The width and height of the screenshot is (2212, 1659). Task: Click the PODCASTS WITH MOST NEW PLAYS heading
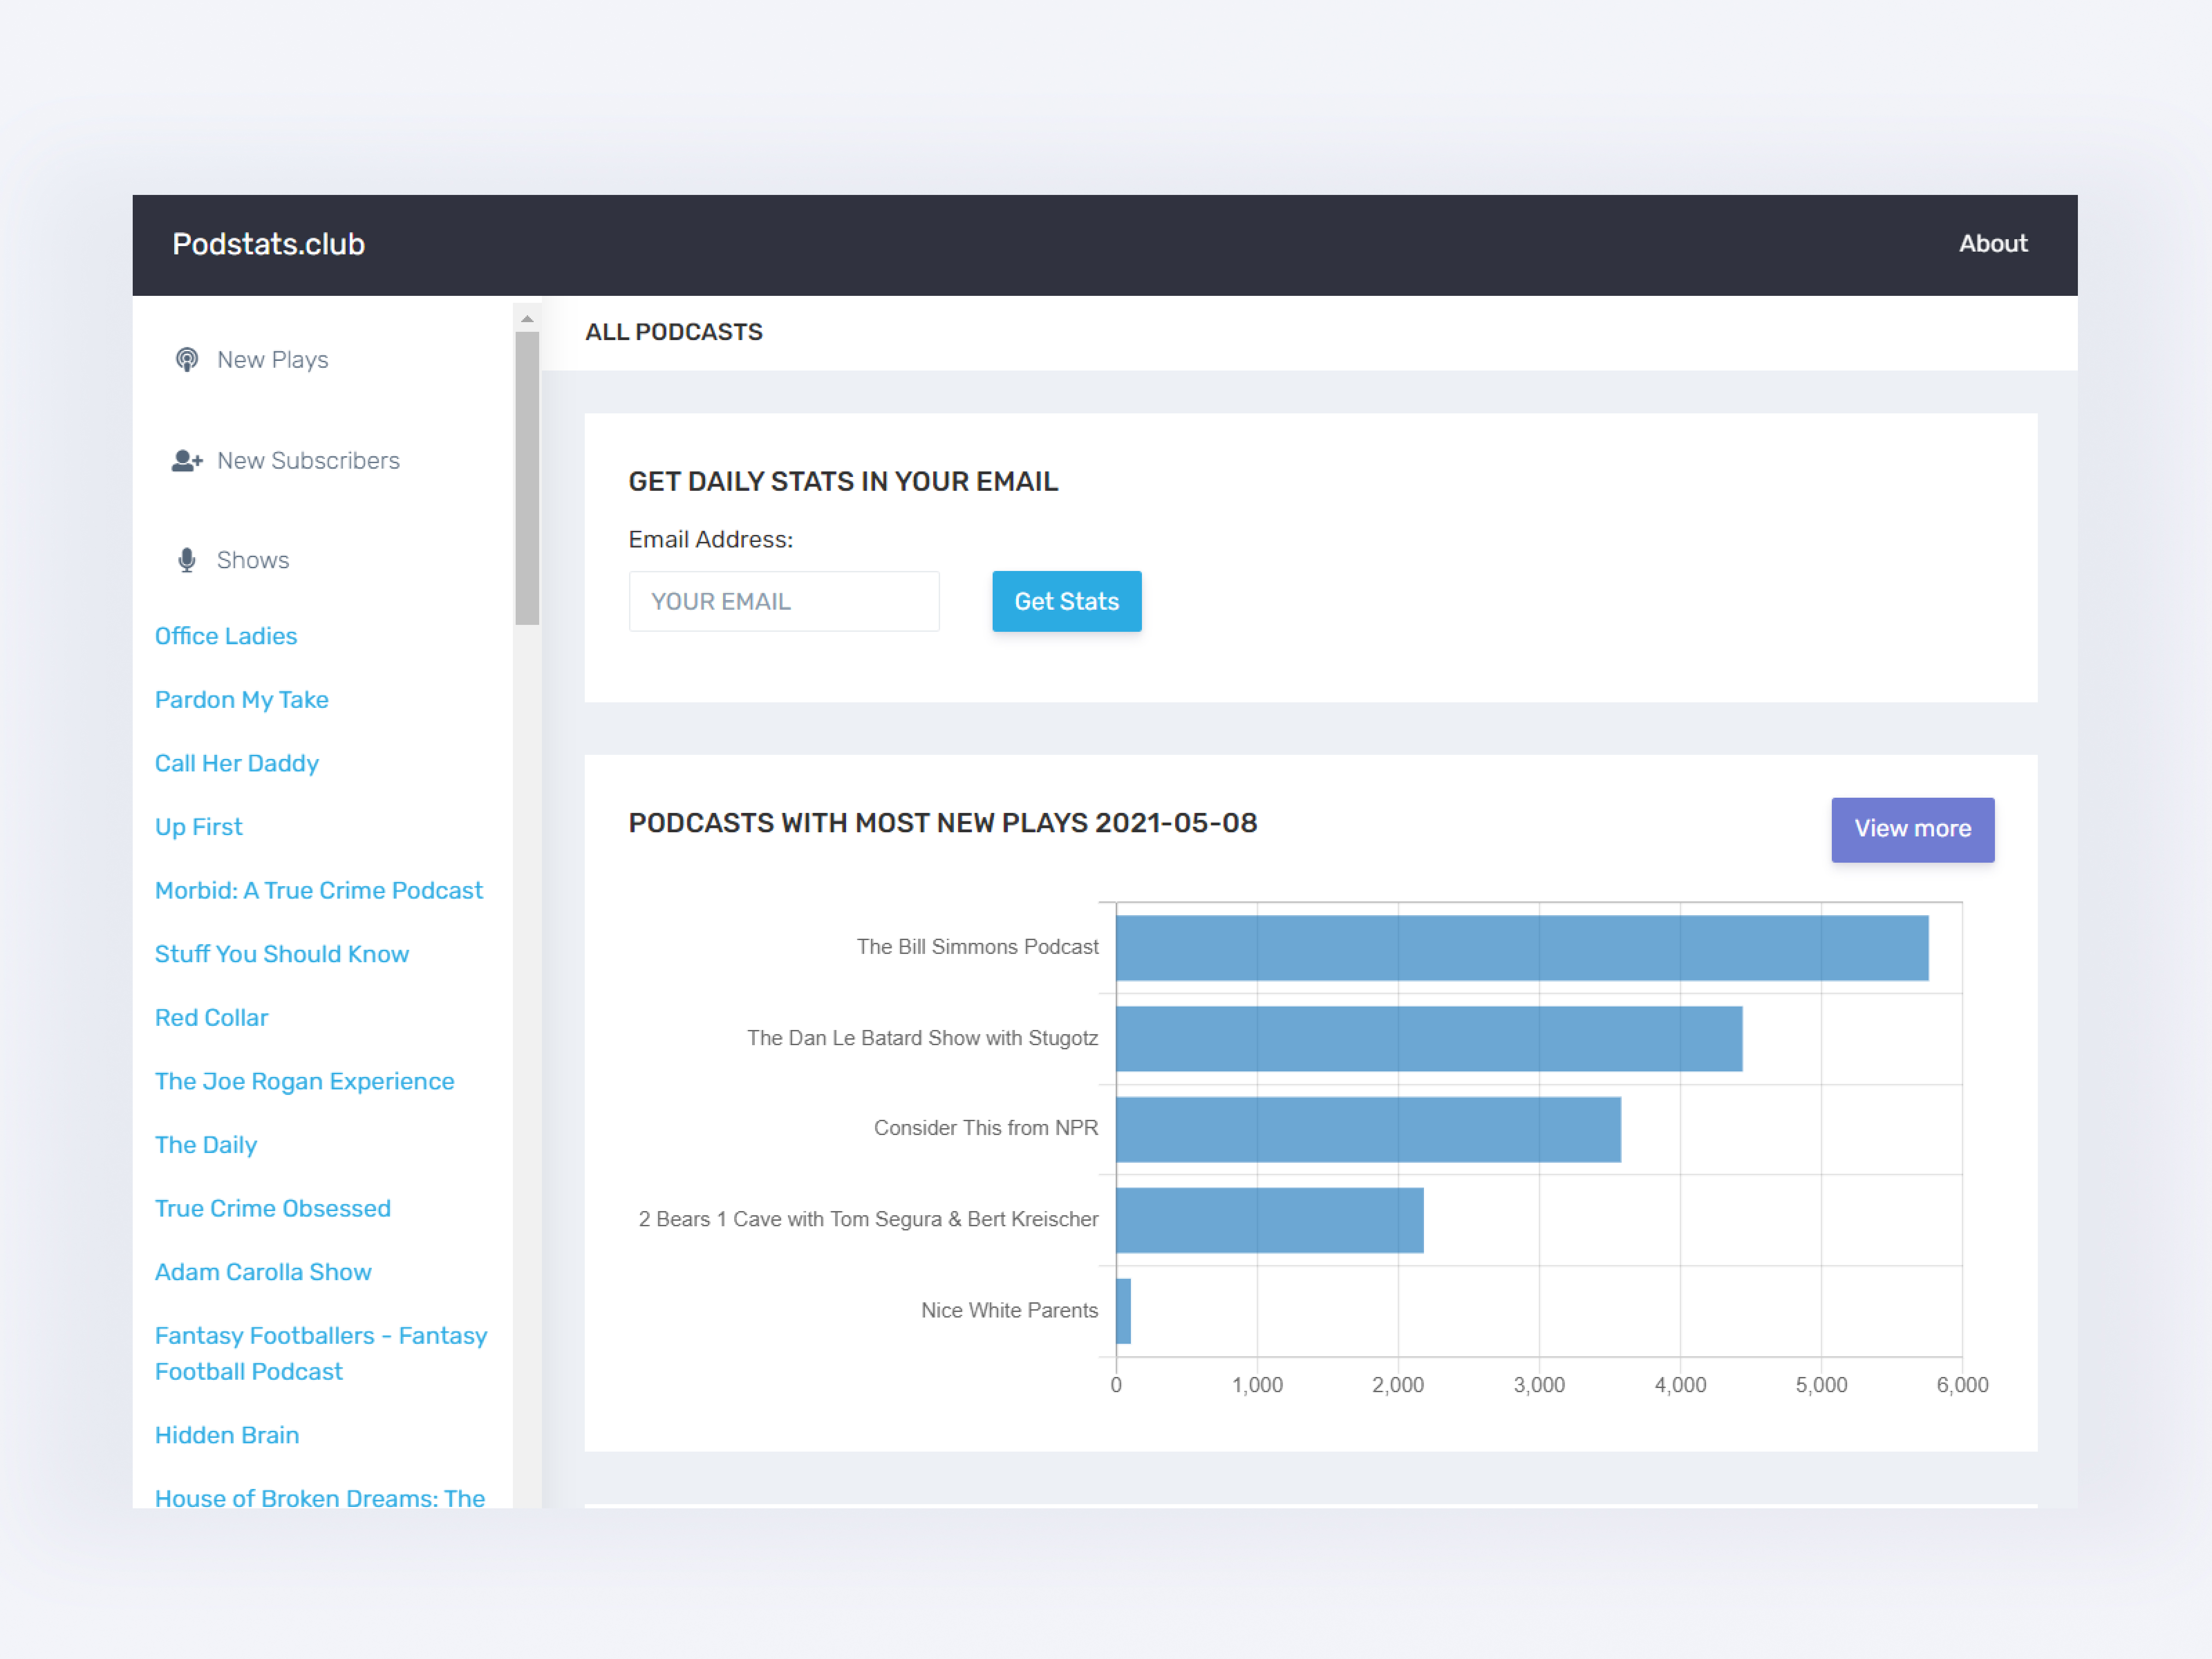tap(943, 823)
